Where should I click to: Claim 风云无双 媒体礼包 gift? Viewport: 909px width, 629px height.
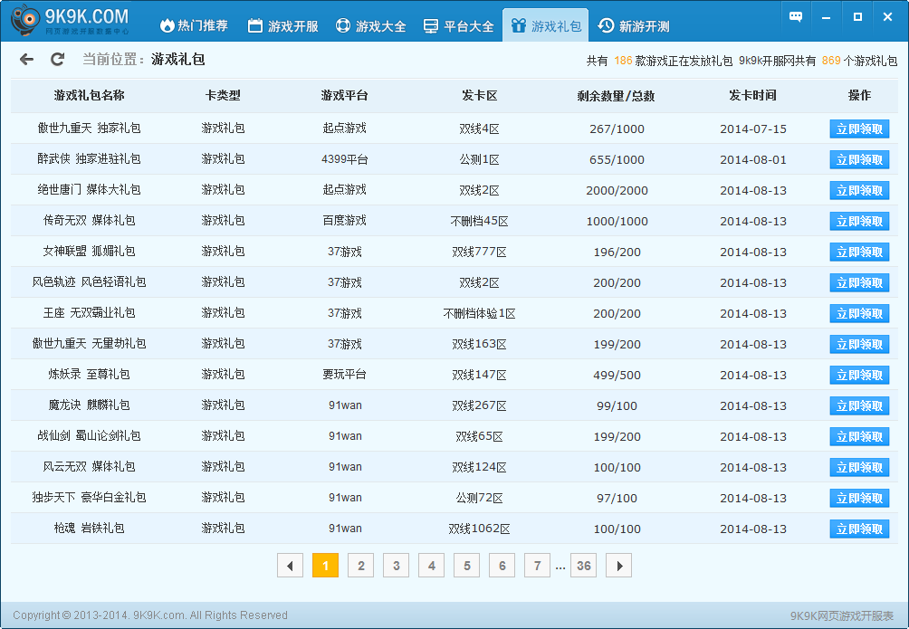tap(859, 467)
